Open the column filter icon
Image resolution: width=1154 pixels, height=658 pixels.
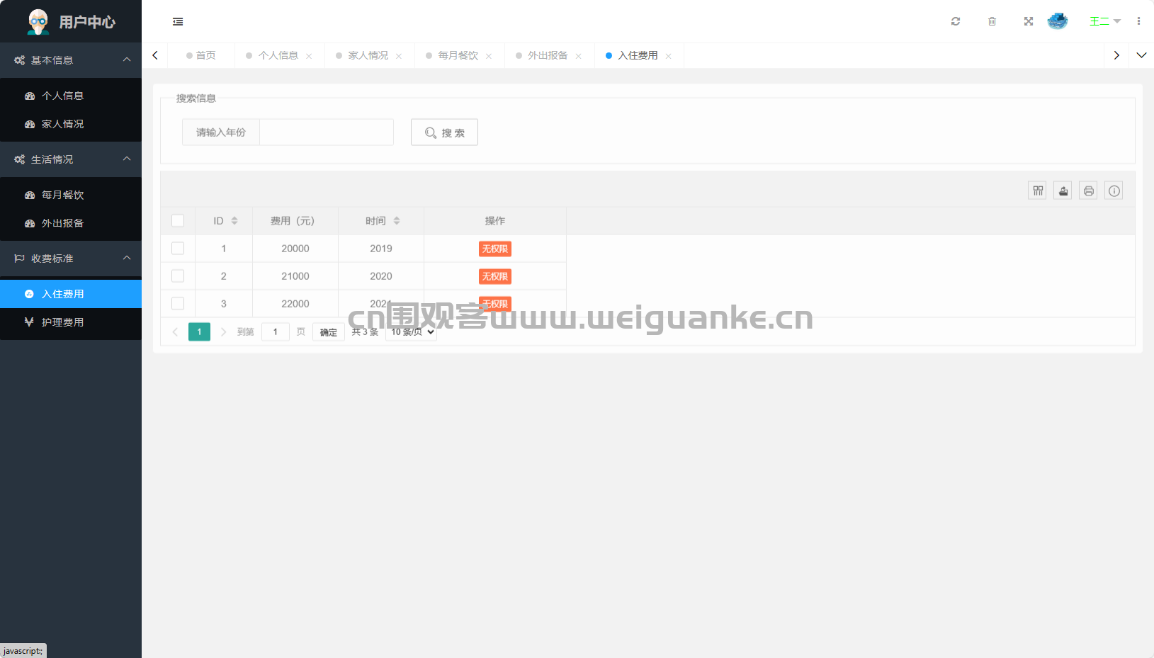click(1037, 191)
